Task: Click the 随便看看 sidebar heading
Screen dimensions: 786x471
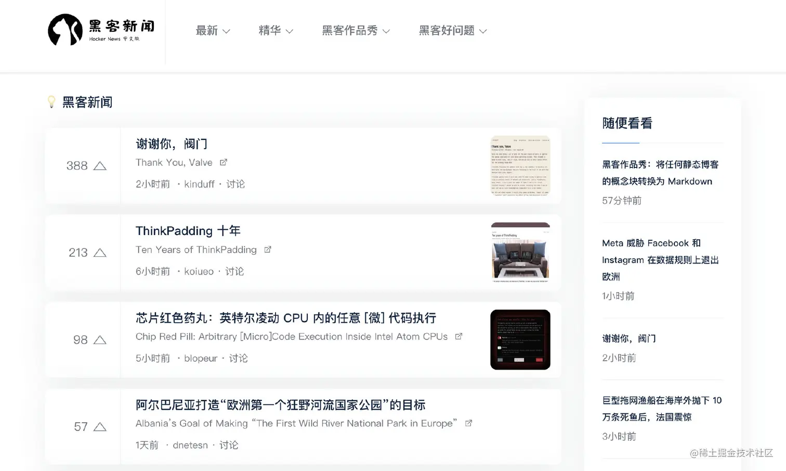Action: pos(627,123)
